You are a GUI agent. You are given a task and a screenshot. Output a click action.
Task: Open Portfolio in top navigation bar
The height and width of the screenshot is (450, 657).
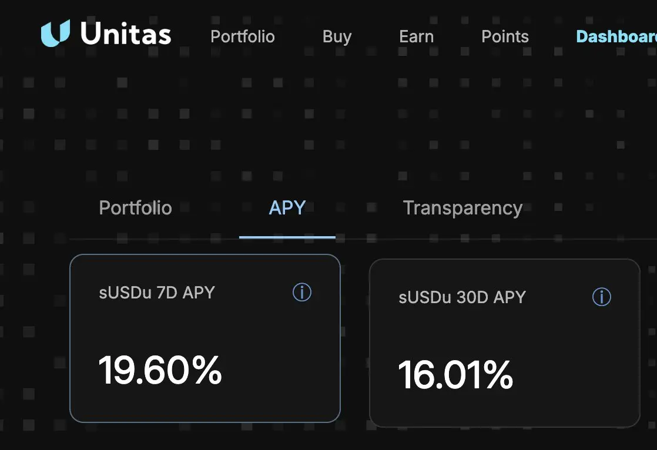[x=243, y=36]
